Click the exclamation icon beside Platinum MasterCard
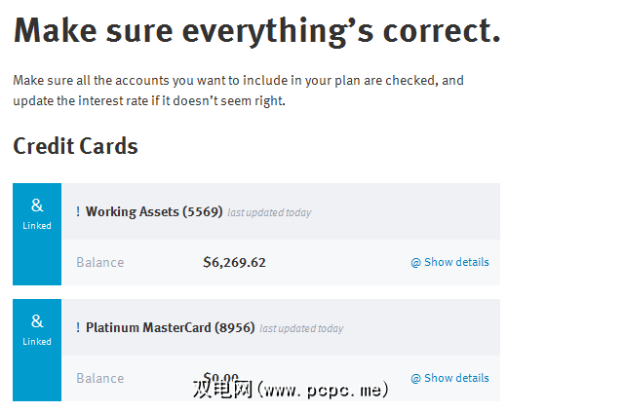This screenshot has height=412, width=624. [78, 328]
